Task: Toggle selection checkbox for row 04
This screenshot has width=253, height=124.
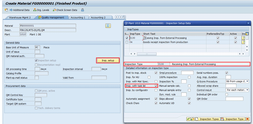Action: 127,42
